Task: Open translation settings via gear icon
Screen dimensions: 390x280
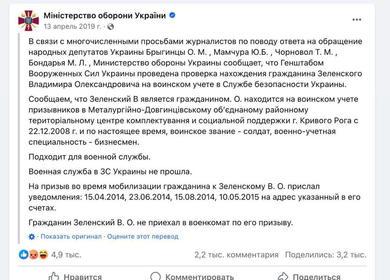Action: click(32, 236)
